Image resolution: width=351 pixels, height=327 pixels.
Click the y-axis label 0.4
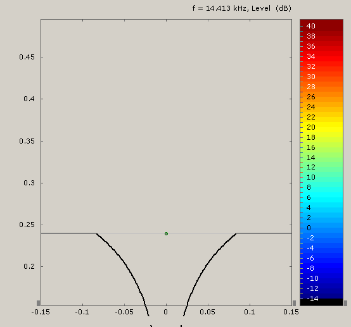pyautogui.click(x=29, y=99)
